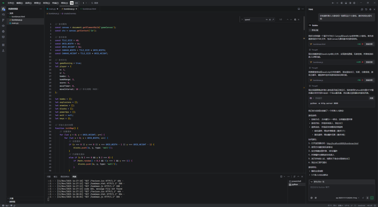Open chat history in TRAE panel
The height and width of the screenshot is (207, 378).
(366, 9)
